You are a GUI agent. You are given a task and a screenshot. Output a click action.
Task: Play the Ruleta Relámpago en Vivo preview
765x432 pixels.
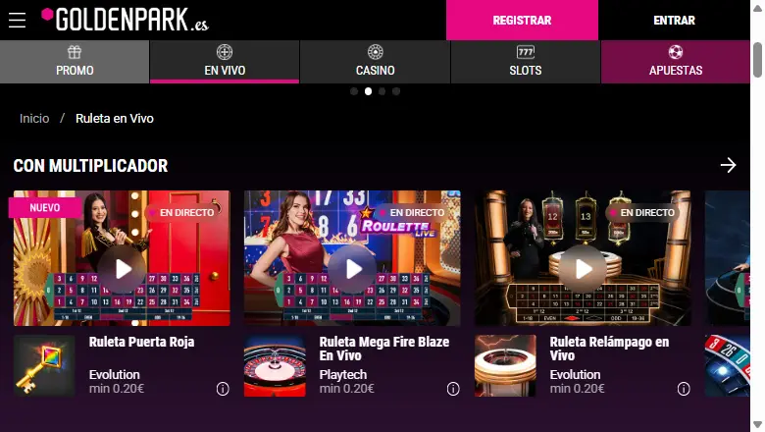pos(583,269)
